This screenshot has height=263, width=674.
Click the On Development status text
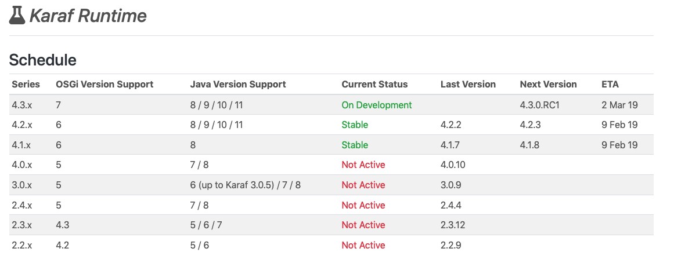pos(376,105)
